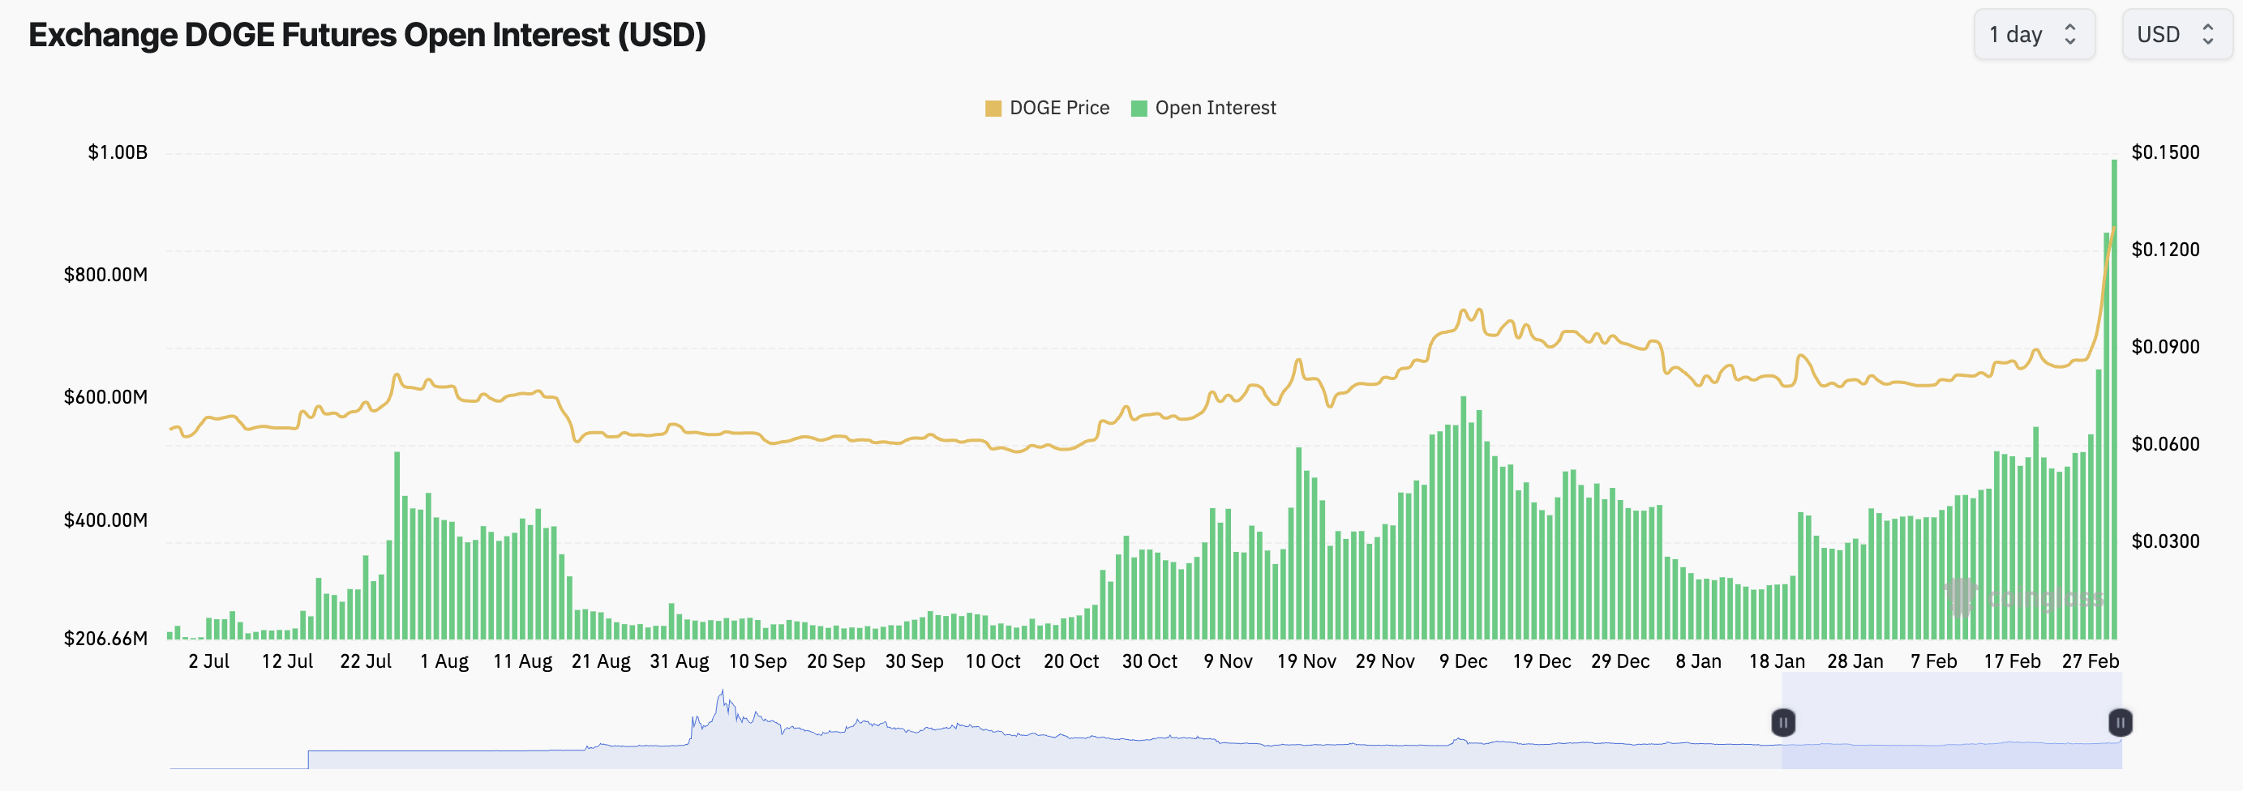This screenshot has height=791, width=2243.
Task: Click the 7 Feb date label
Action: 1933,661
